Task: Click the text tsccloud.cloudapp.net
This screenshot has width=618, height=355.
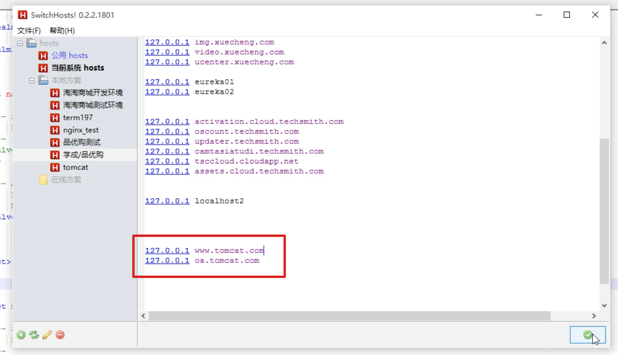Action: 247,162
